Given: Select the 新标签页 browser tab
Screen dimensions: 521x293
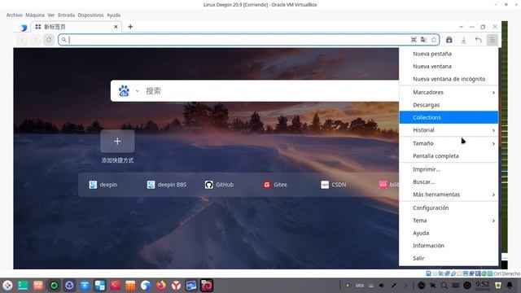Looking at the screenshot, I should [x=77, y=27].
